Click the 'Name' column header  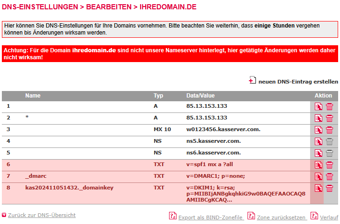click(x=33, y=96)
